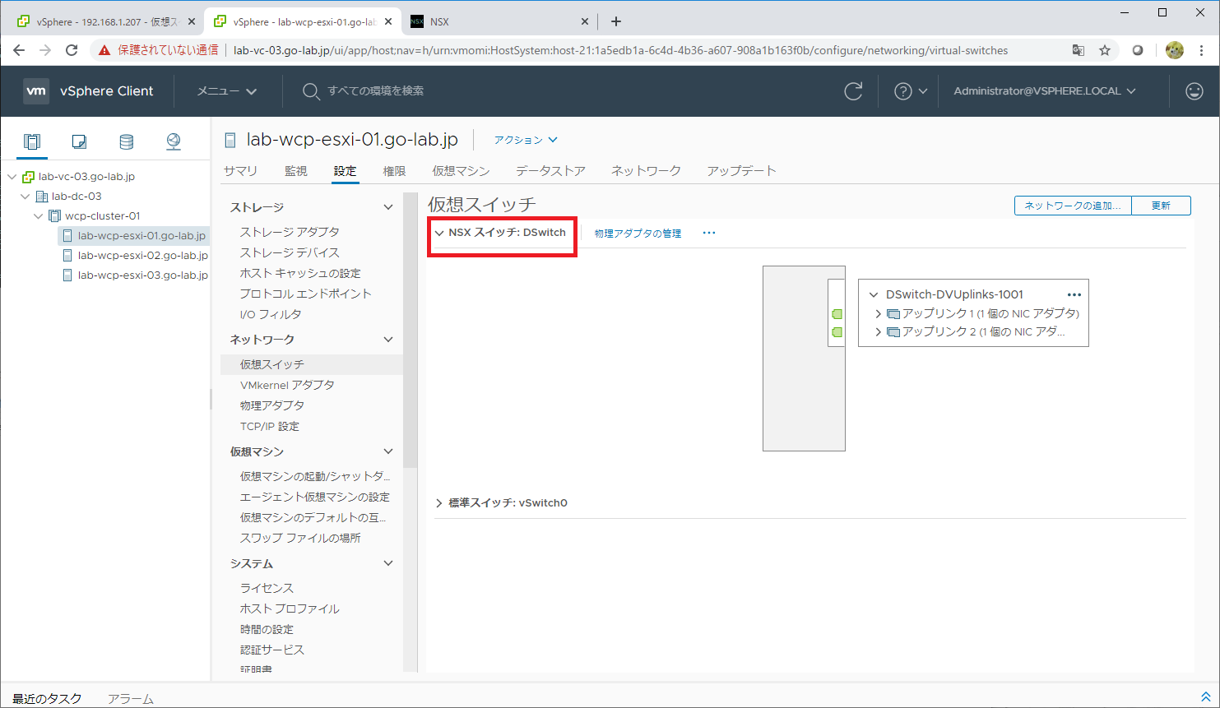Image resolution: width=1220 pixels, height=708 pixels.
Task: Open the メニュー dropdown
Action: pyautogui.click(x=227, y=91)
